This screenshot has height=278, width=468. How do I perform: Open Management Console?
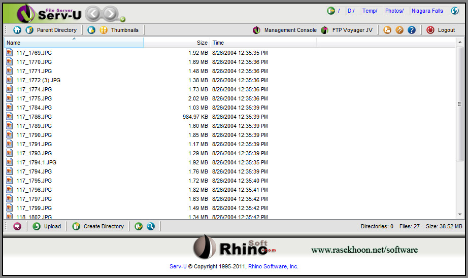[x=290, y=30]
